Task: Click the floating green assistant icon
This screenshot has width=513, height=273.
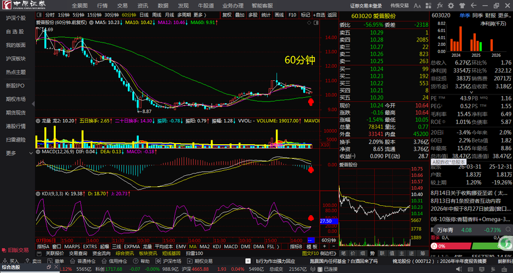Action: pyautogui.click(x=506, y=244)
